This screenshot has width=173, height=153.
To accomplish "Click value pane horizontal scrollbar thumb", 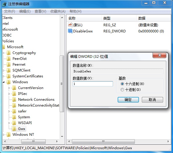I will 103,141.
